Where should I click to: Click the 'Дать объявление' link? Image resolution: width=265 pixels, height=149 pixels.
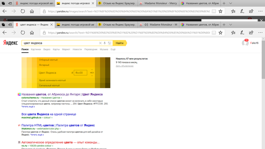tap(125, 66)
